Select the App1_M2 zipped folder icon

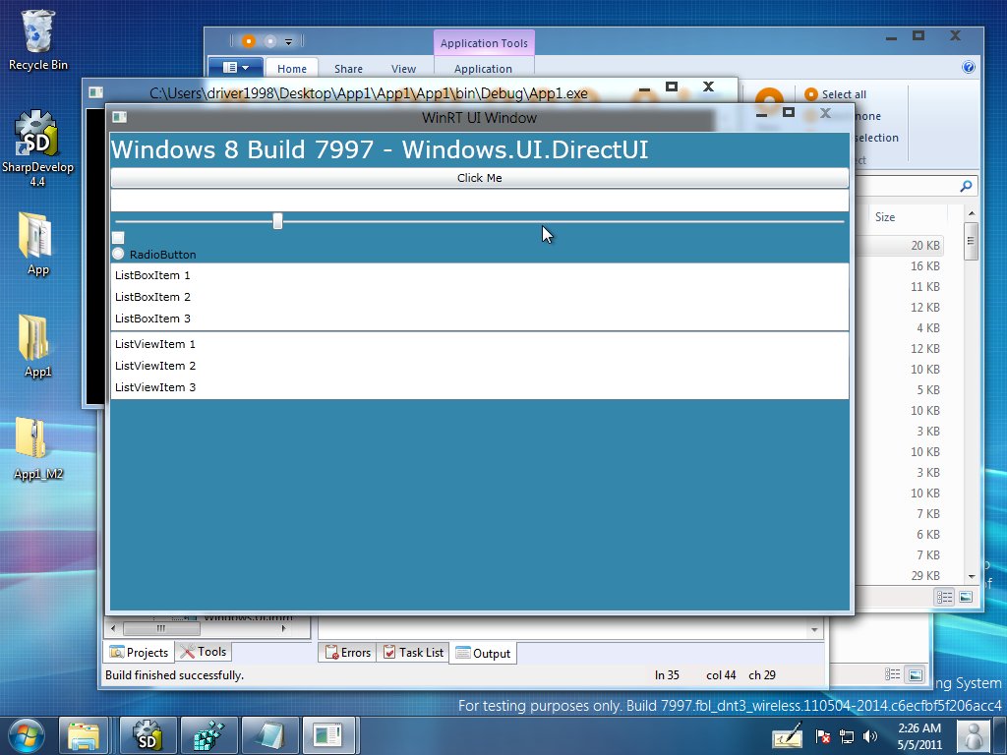click(x=37, y=448)
